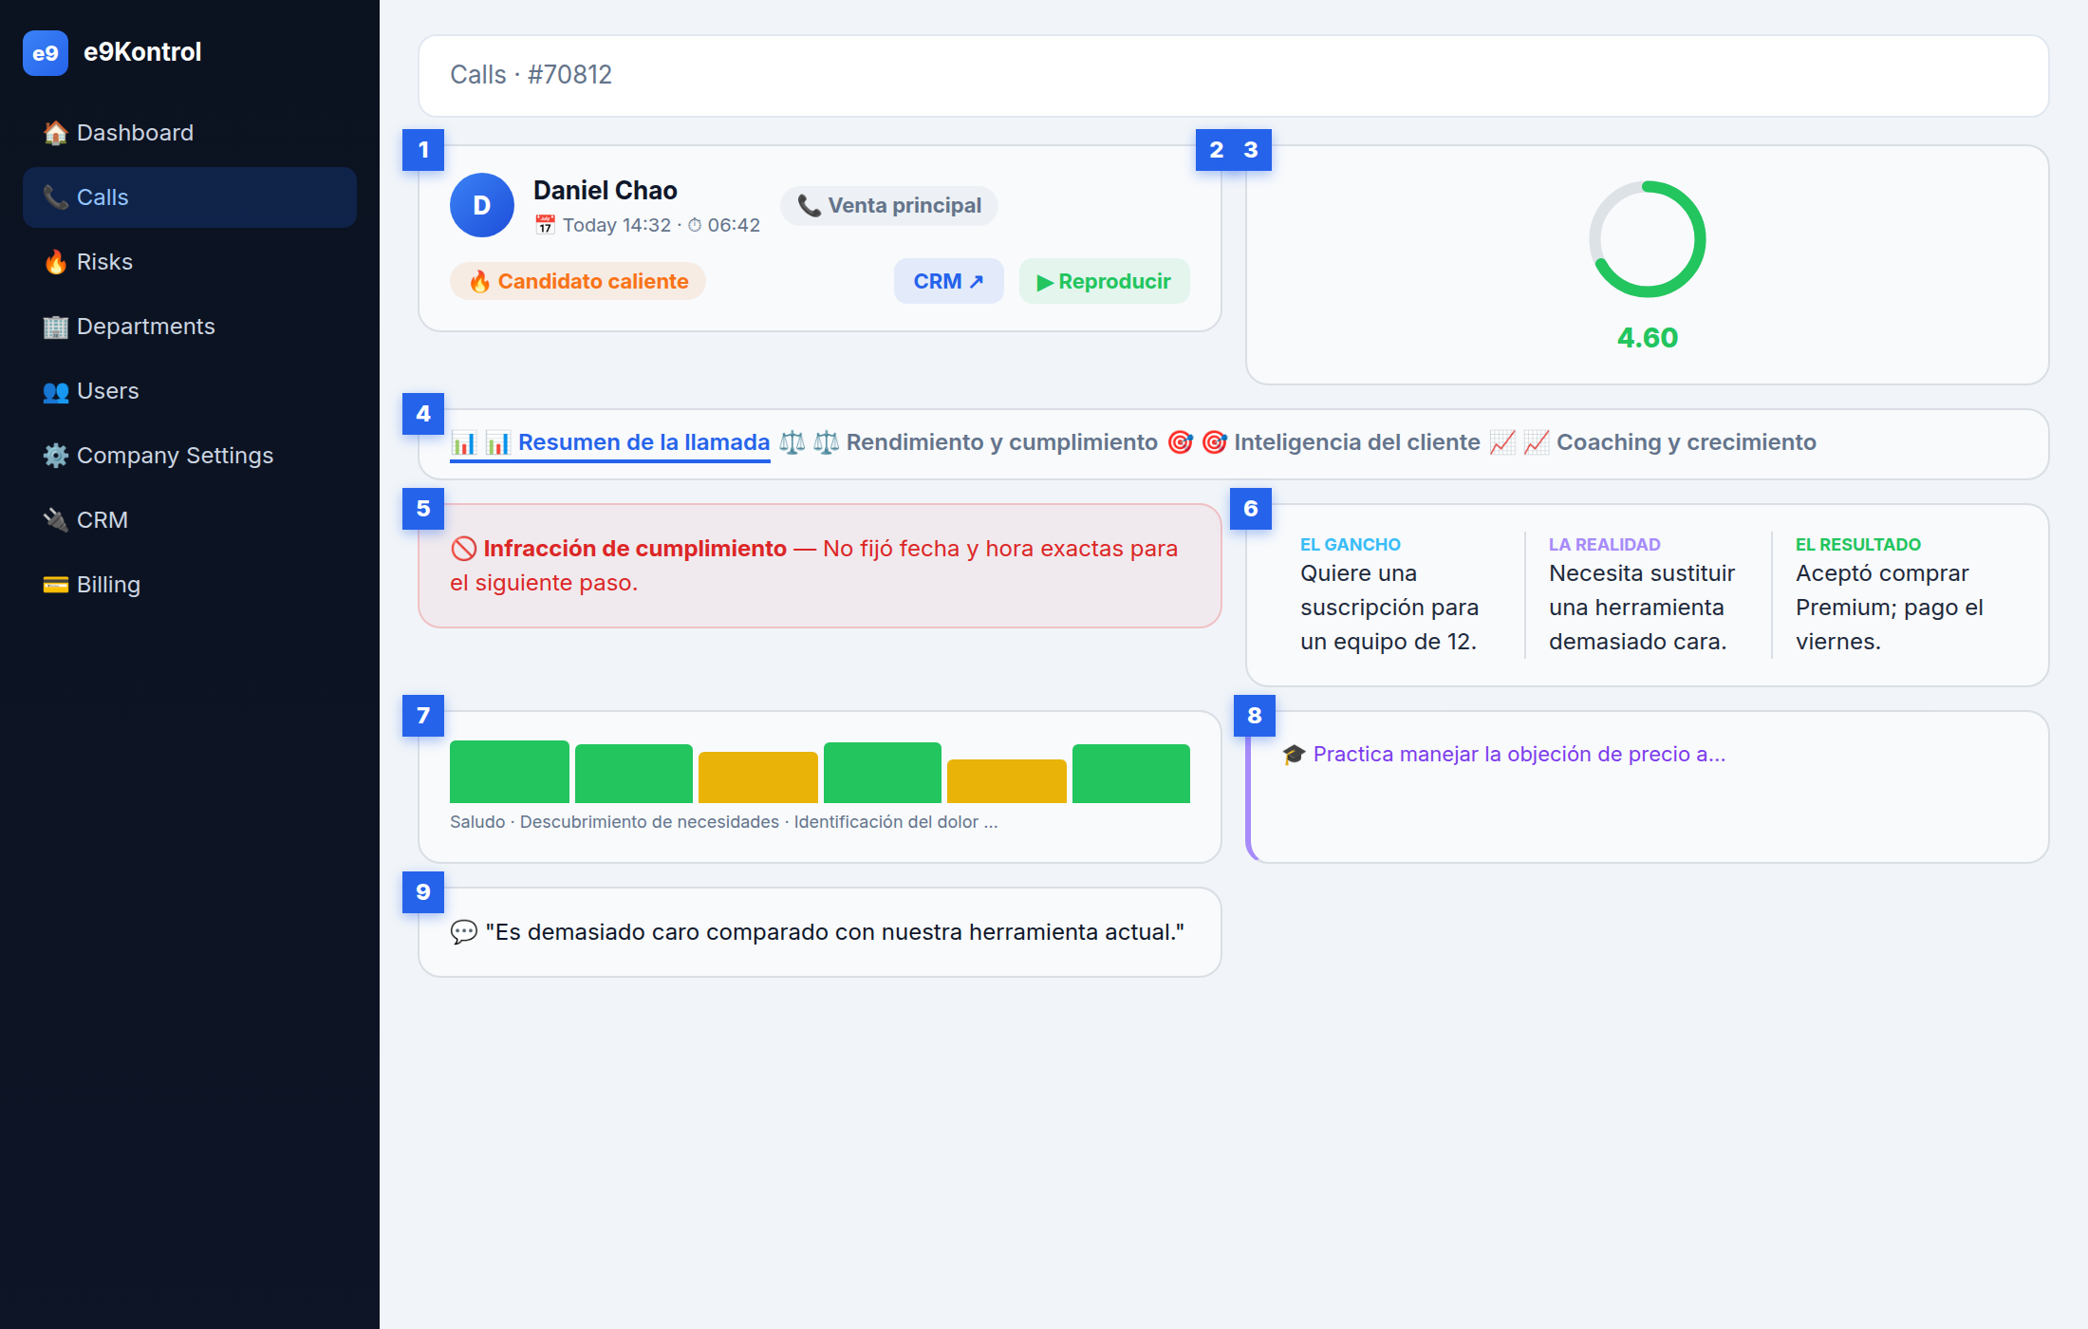Click the CRM plug icon in sidebar
This screenshot has width=2088, height=1329.
tap(56, 520)
